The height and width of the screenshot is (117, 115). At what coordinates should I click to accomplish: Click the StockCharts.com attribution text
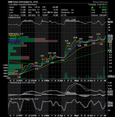(100, 2)
